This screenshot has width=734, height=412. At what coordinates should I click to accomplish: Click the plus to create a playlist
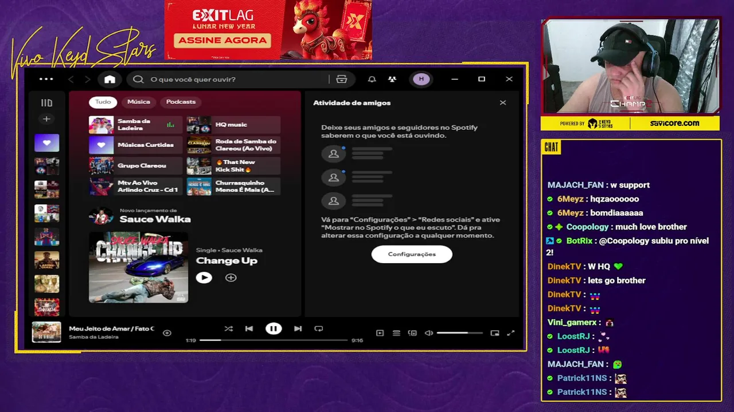[46, 119]
